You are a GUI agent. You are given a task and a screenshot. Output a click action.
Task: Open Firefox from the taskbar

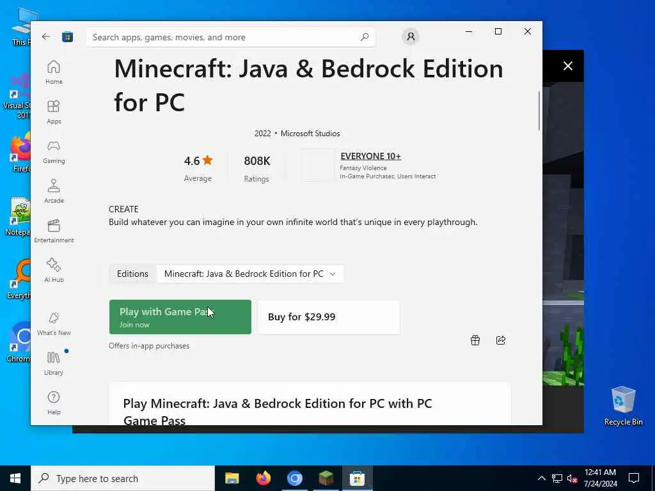pyautogui.click(x=263, y=478)
